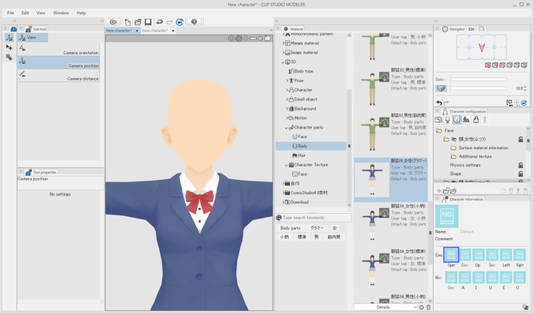Image resolution: width=533 pixels, height=313 pixels.
Task: Toggle lock on Physics settings row
Action: pyautogui.click(x=520, y=165)
